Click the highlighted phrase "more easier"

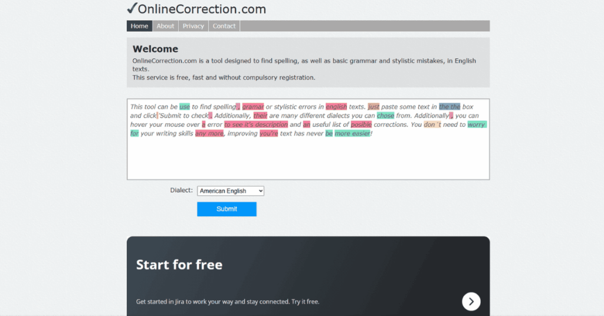352,133
